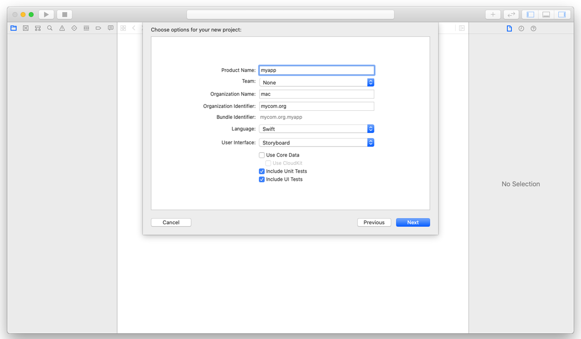Disable Include UI Tests
Viewport: 581px width, 339px height.
[x=261, y=179]
